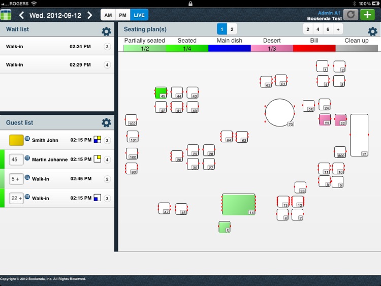Click table box '5 +' in guest list

(x=16, y=179)
